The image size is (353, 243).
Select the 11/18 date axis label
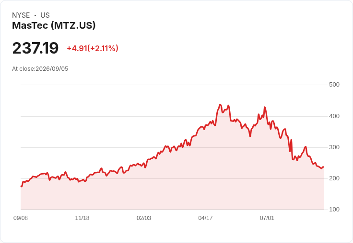(82, 218)
